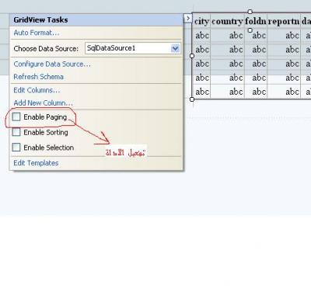Select Refresh Schema
The image size is (311, 292).
click(38, 77)
